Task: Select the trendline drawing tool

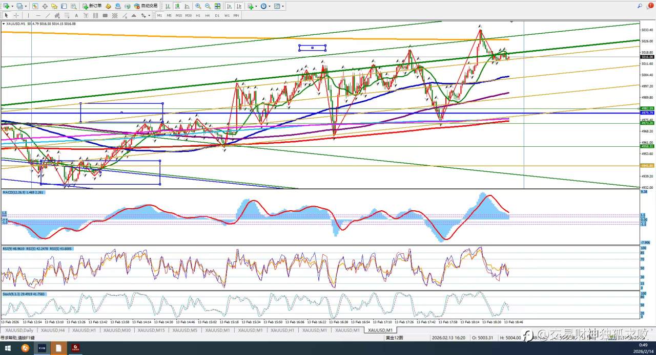Action: click(x=48, y=15)
